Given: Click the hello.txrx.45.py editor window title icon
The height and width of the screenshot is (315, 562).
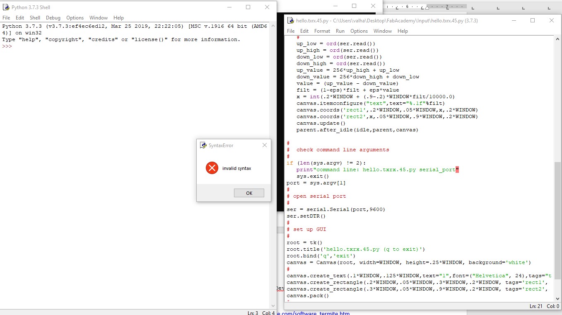Looking at the screenshot, I should pyautogui.click(x=291, y=20).
